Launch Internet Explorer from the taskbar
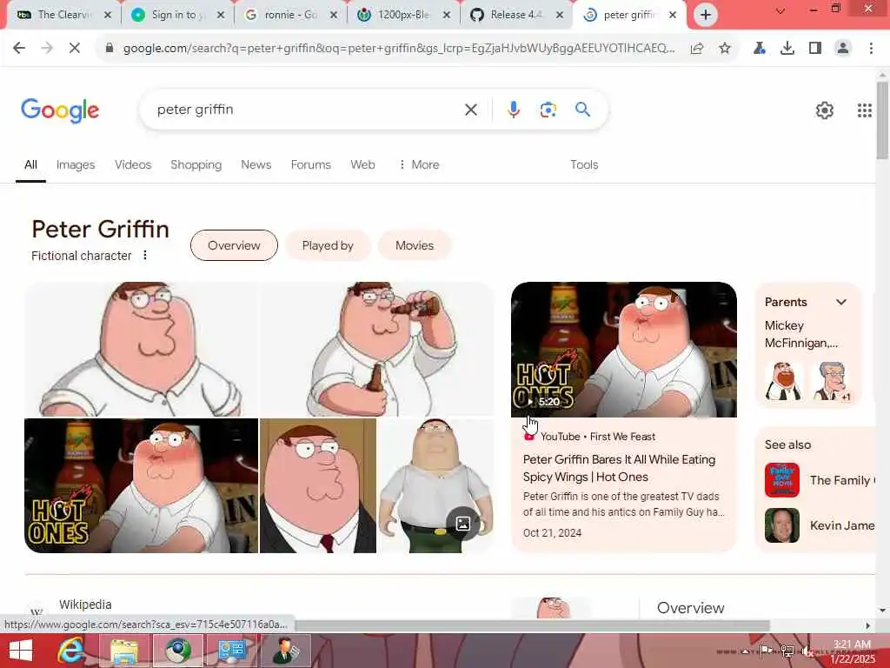890x668 pixels. [70, 651]
